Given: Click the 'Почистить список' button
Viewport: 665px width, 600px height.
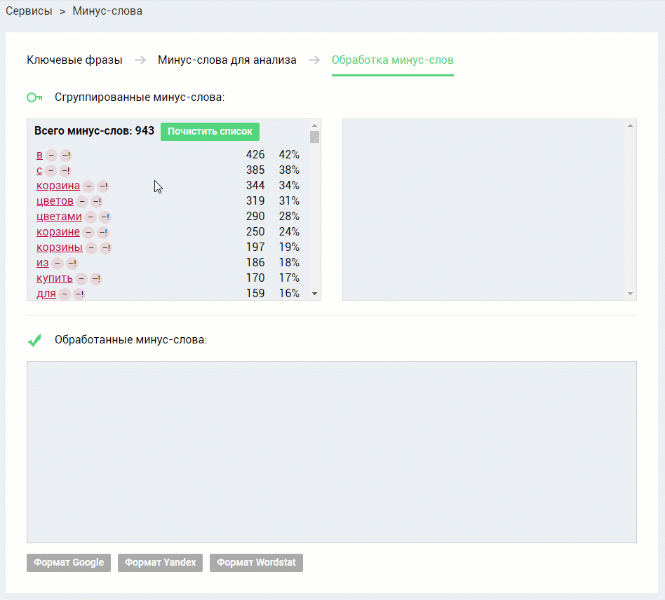Looking at the screenshot, I should [210, 131].
